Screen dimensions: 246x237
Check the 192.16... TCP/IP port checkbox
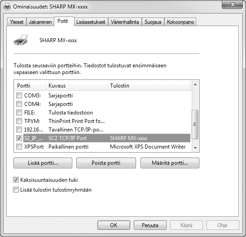(x=19, y=130)
